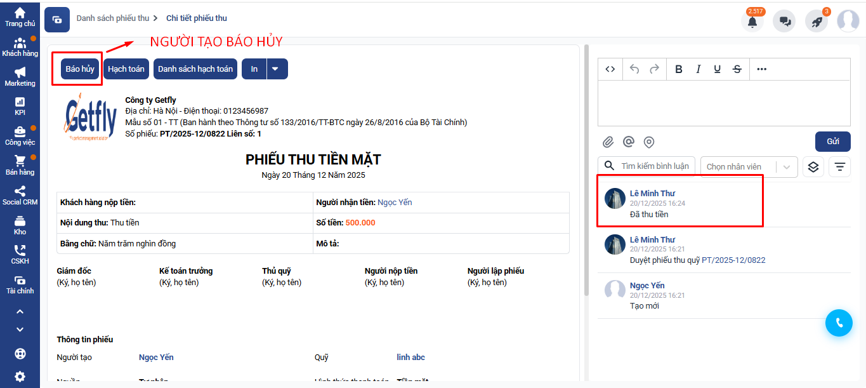Click the layers icon beside employee selector
Viewport: 866px width, 388px height.
[814, 167]
